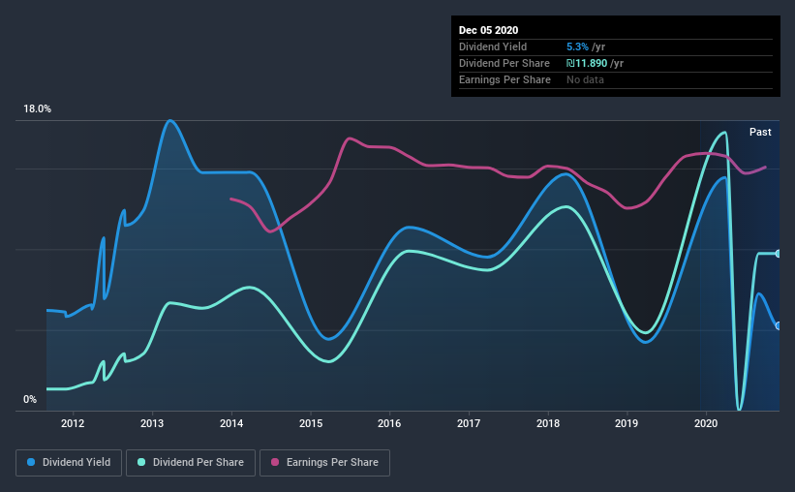Click the teal Dividend Per Share legend dot
The height and width of the screenshot is (492, 795).
[141, 462]
